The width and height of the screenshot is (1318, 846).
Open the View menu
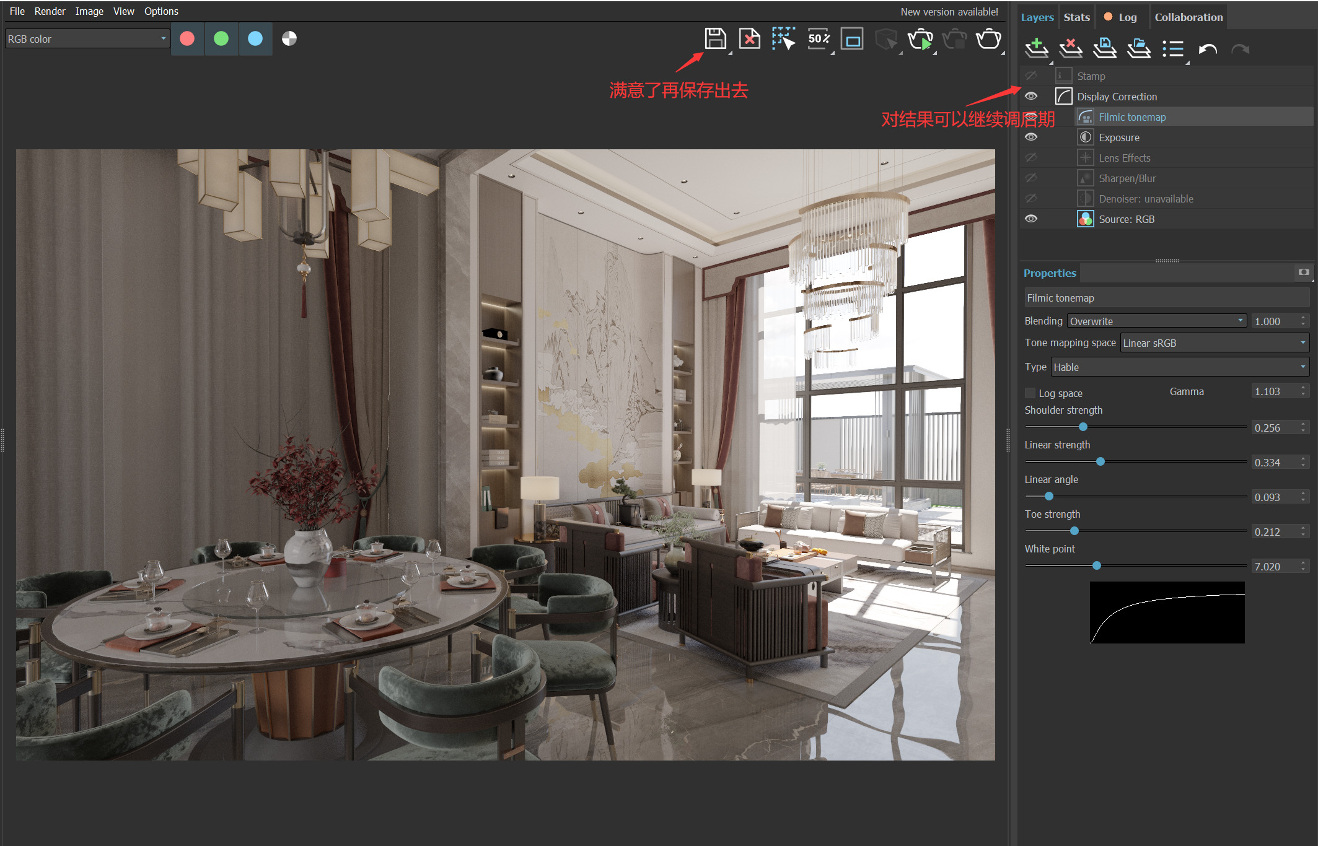tap(124, 11)
